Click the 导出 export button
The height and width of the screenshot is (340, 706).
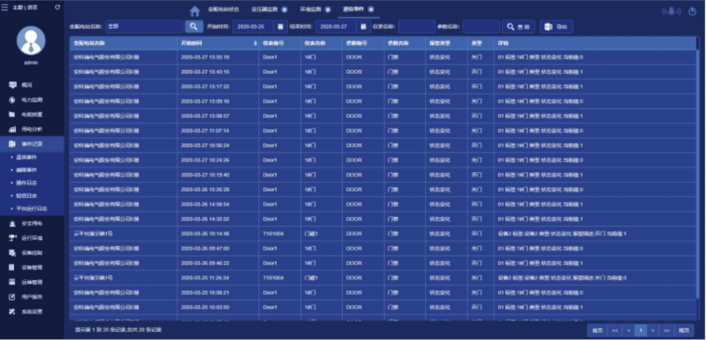click(556, 27)
